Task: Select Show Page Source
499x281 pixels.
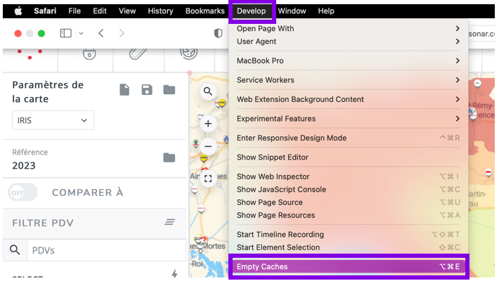Action: [349, 202]
